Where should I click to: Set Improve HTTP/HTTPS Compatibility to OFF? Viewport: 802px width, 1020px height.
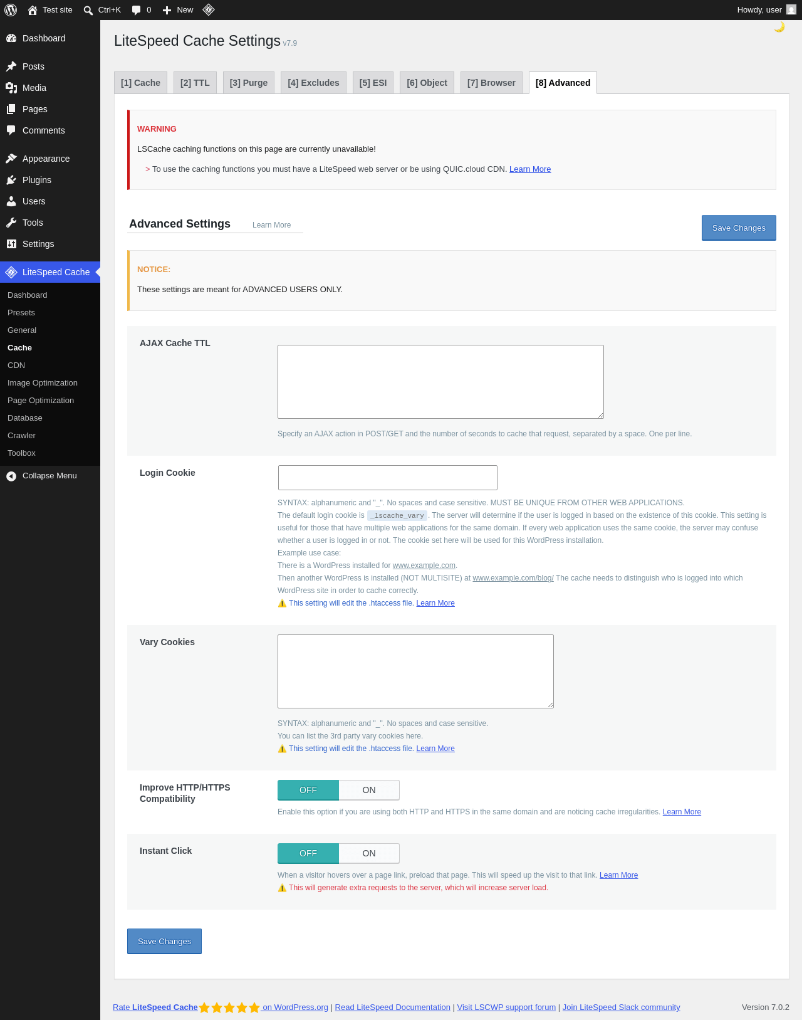click(x=308, y=790)
